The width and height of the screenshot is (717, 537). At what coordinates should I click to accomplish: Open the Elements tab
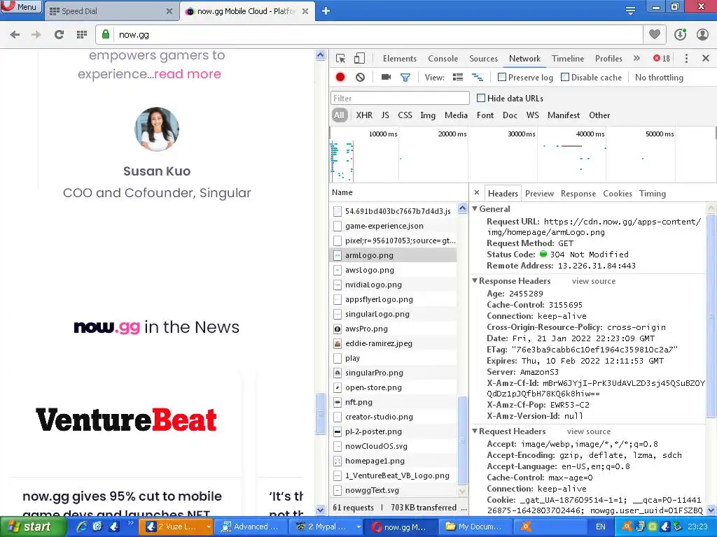[x=400, y=59]
